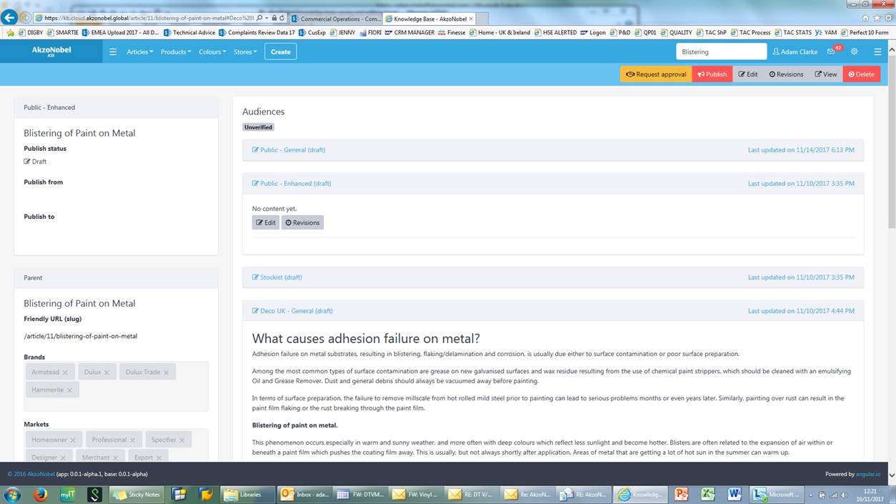
Task: Open the mail notifications icon with badge
Action: tap(833, 51)
